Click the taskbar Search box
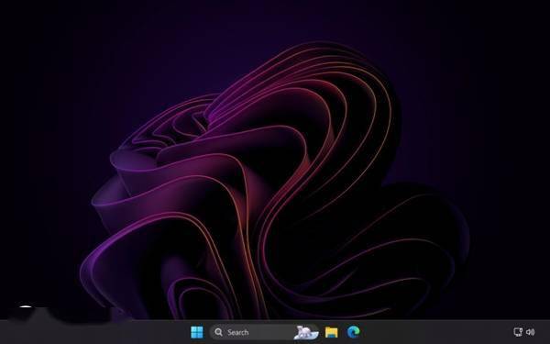 (x=264, y=332)
